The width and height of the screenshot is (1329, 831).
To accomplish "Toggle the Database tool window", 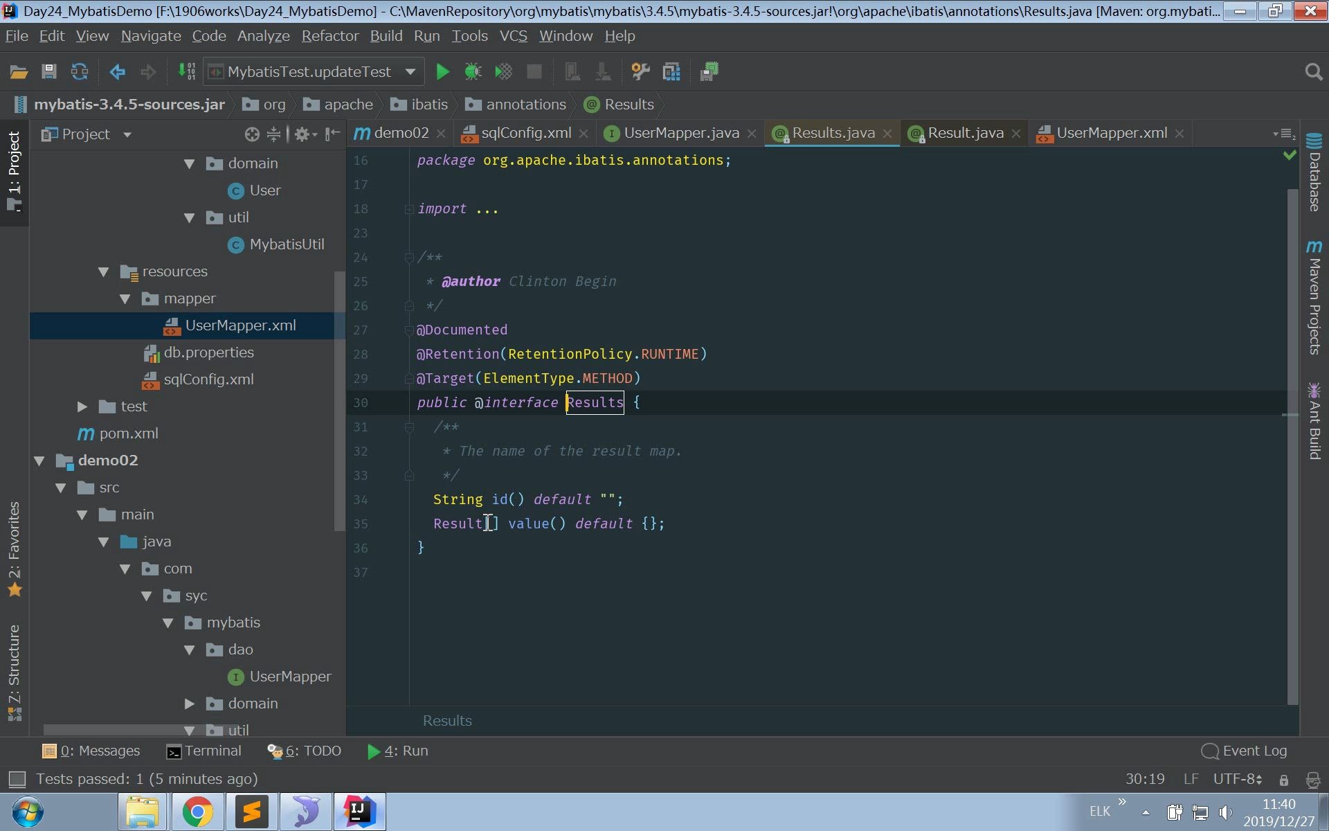I will [1314, 173].
